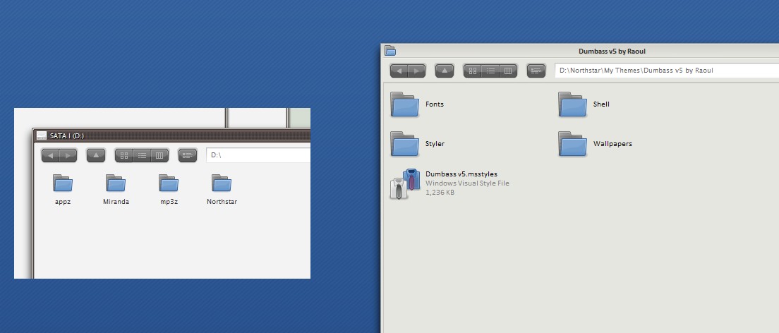Go up a level in SATA I (D:) window
Screen dimensions: 779x333
96,156
